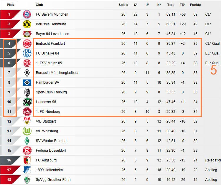Sort table by Tore column header
Viewport: 221px width, 185px height.
[171, 5]
